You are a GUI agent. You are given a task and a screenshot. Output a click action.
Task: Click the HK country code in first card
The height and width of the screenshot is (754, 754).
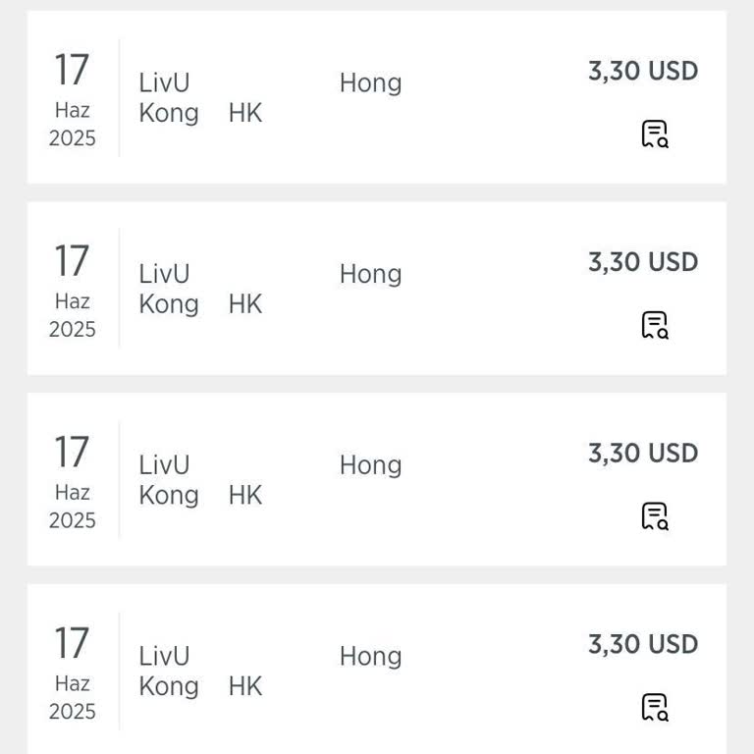[245, 114]
